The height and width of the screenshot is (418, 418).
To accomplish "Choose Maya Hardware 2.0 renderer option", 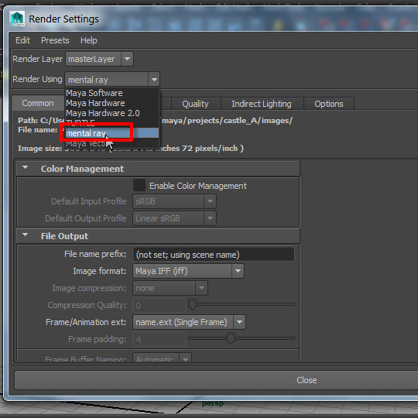I will click(112, 113).
